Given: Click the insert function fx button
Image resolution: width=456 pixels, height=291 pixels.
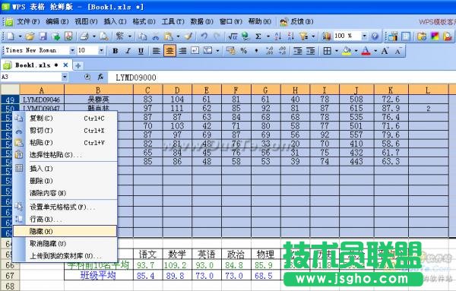Looking at the screenshot, I should point(100,77).
